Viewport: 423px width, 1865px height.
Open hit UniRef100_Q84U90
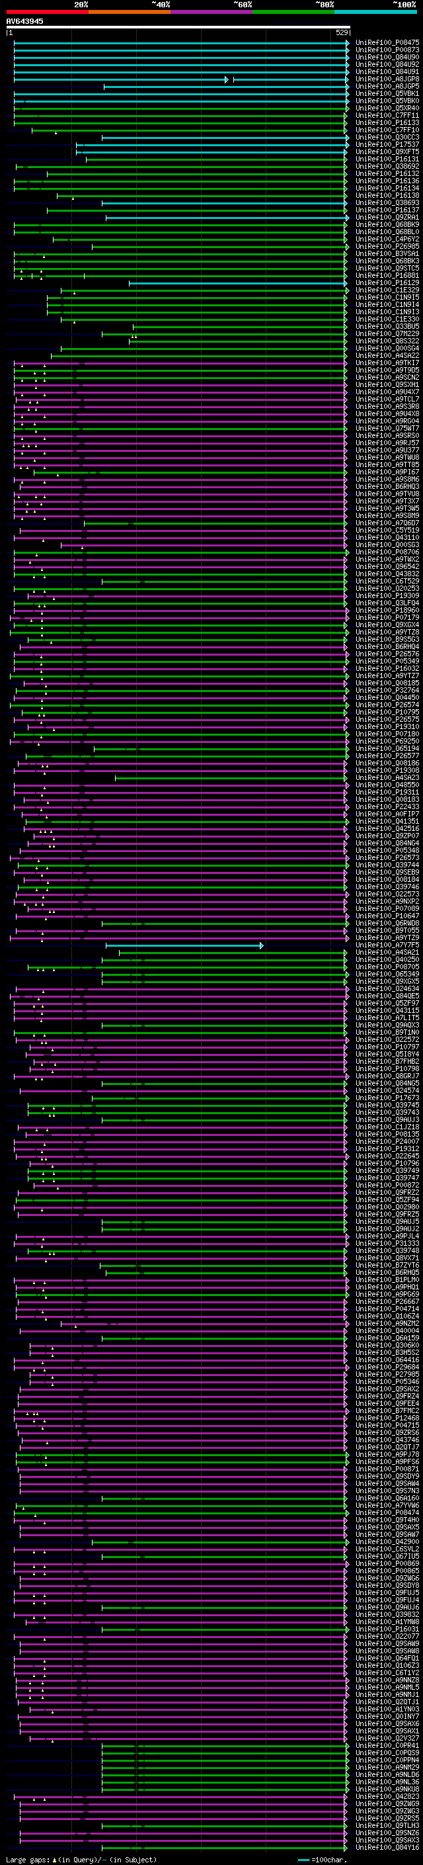387,57
